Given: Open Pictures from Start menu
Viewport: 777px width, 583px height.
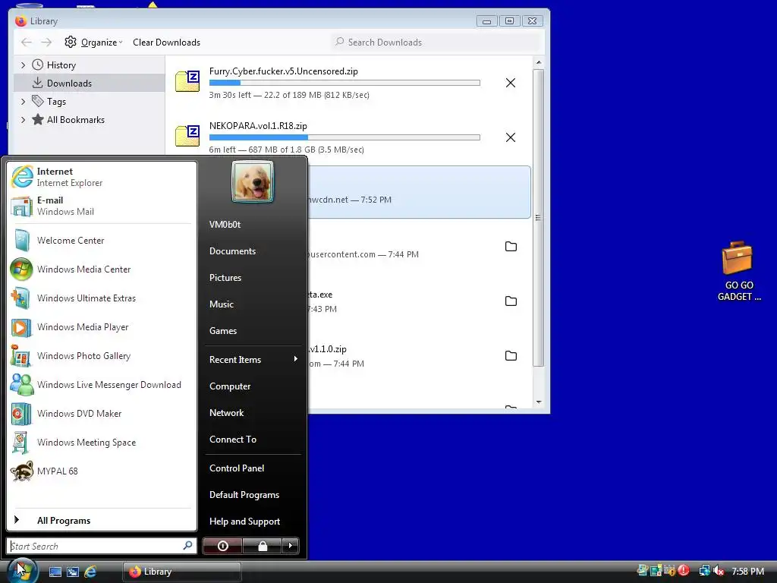Looking at the screenshot, I should [x=253, y=278].
